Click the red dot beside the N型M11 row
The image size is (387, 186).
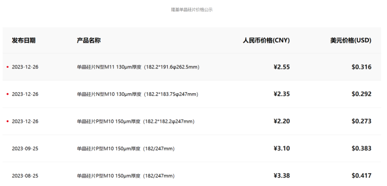8,67
